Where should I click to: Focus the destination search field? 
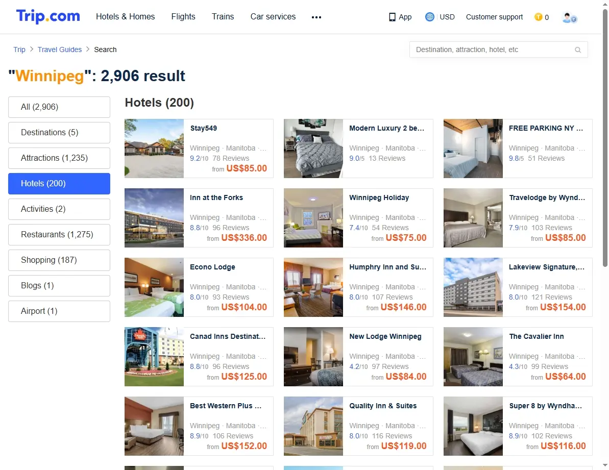(499, 50)
